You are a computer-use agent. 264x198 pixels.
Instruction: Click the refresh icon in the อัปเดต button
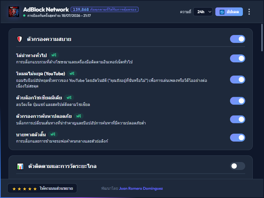[x=222, y=12]
